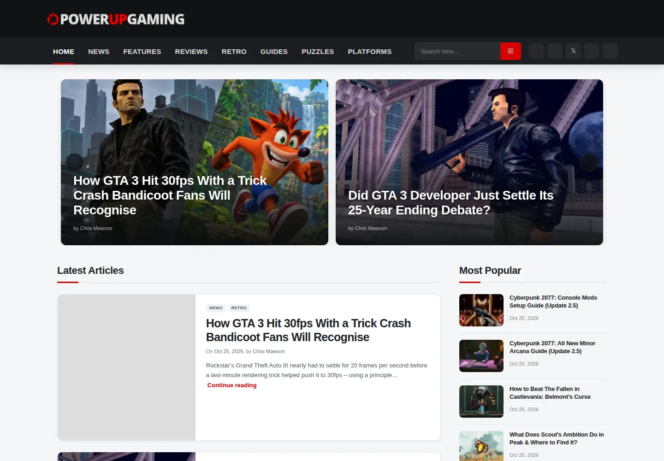Click the 'Latest Articles' heading
Image resolution: width=664 pixels, height=461 pixels.
(90, 271)
